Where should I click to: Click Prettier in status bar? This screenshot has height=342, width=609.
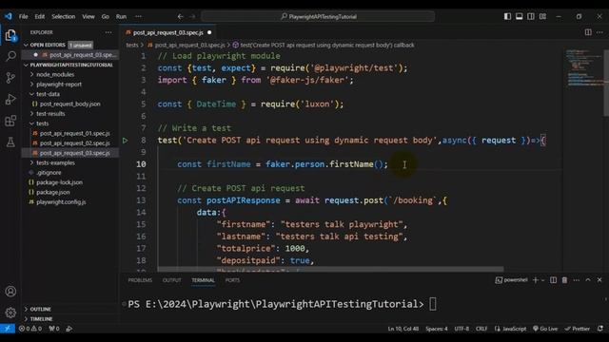(578, 329)
